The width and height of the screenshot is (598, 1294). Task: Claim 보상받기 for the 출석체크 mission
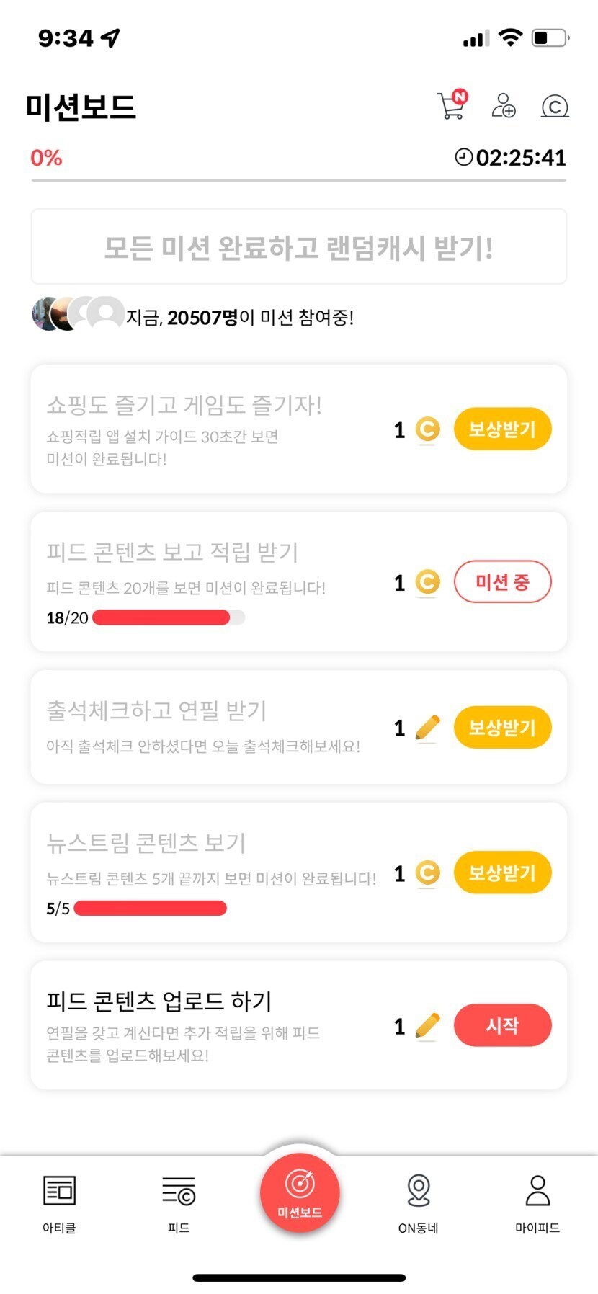coord(502,728)
